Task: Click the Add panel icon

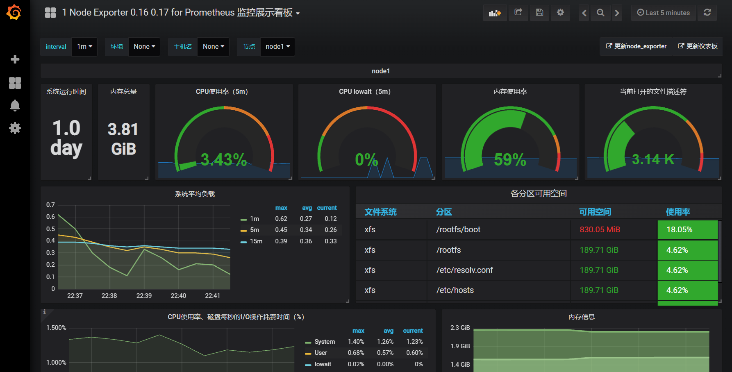Action: click(495, 13)
